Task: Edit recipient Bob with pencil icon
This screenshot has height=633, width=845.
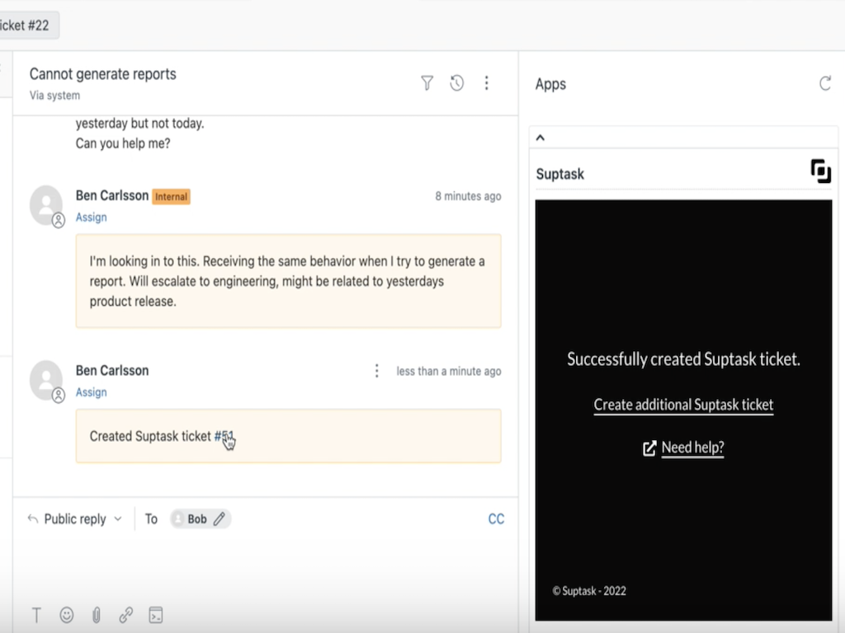Action: pyautogui.click(x=219, y=519)
